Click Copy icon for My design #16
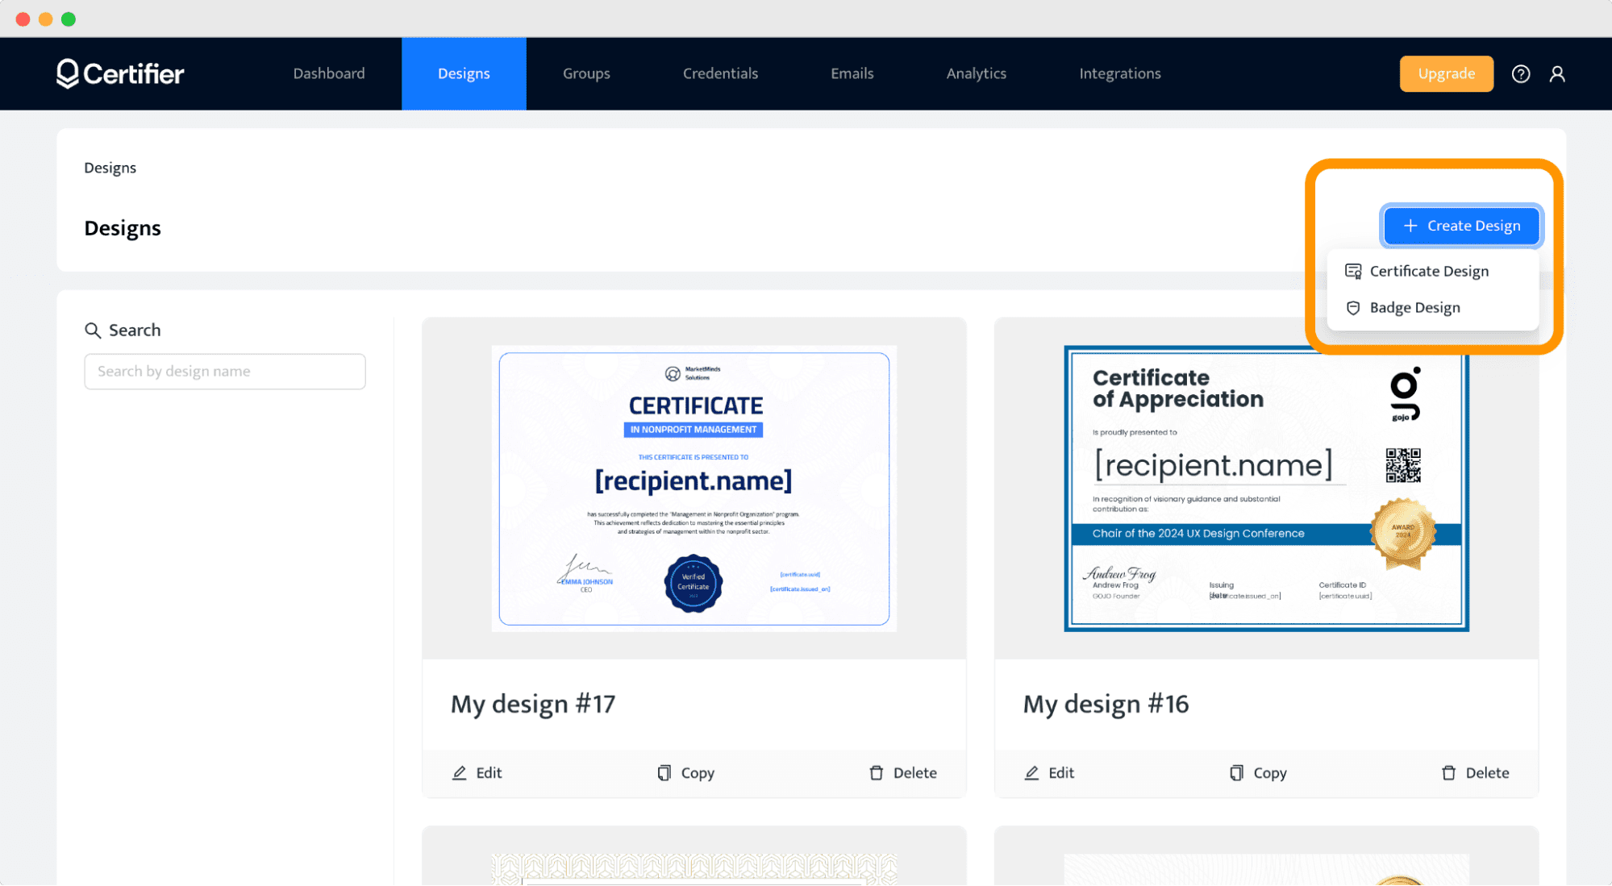This screenshot has height=886, width=1612. [x=1236, y=773]
